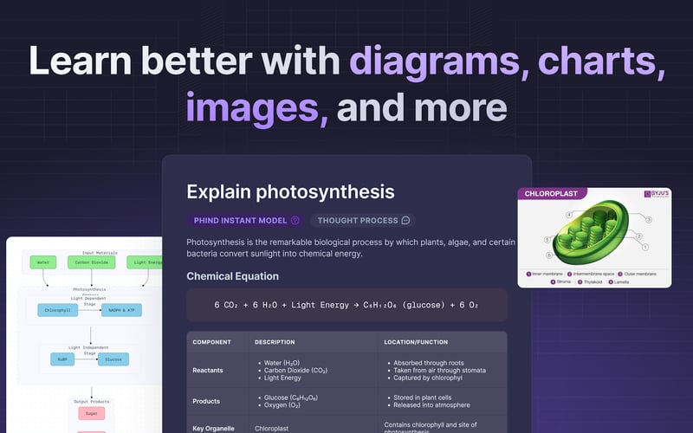This screenshot has width=693, height=433.
Task: Select the blue Chlorophyll flowchart node
Action: pyautogui.click(x=58, y=310)
